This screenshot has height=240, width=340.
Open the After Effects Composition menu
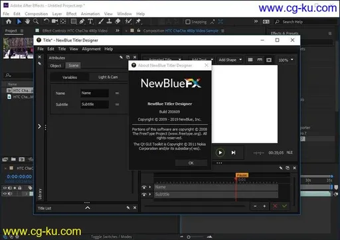[37, 14]
